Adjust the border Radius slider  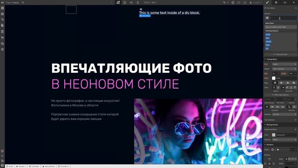pos(278,150)
